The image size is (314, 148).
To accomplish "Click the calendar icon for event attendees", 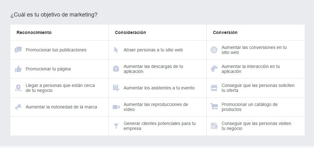I will (x=116, y=88).
